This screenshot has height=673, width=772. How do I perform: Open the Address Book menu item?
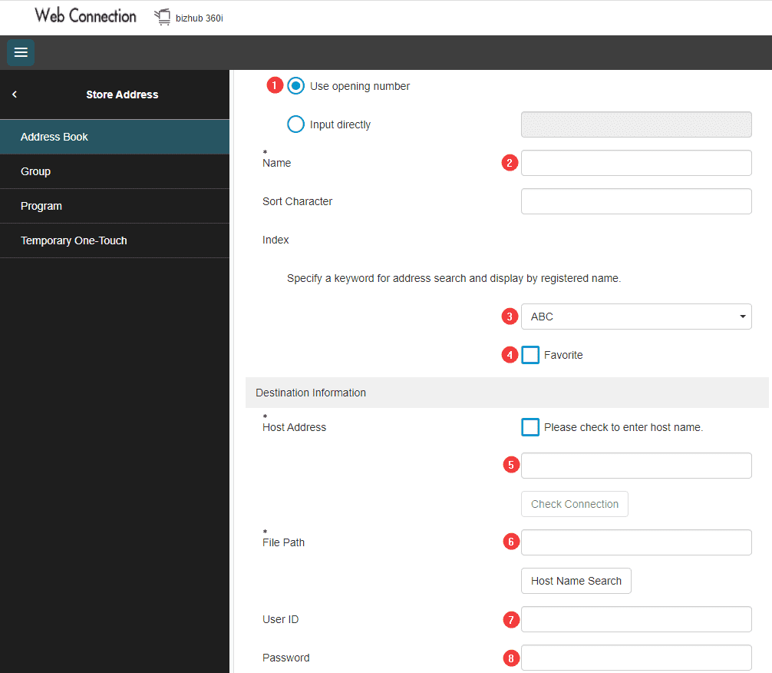pyautogui.click(x=114, y=137)
